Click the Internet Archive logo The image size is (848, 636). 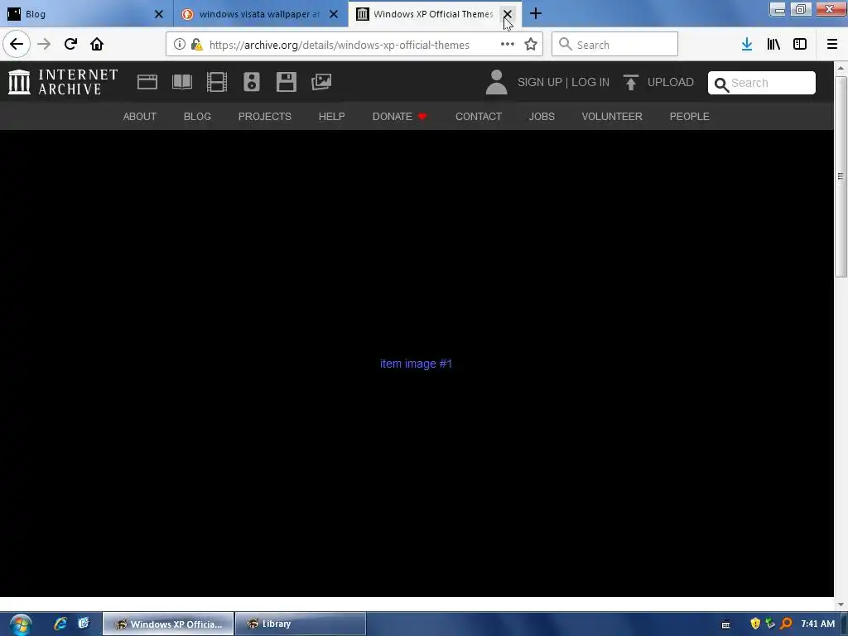pos(63,82)
